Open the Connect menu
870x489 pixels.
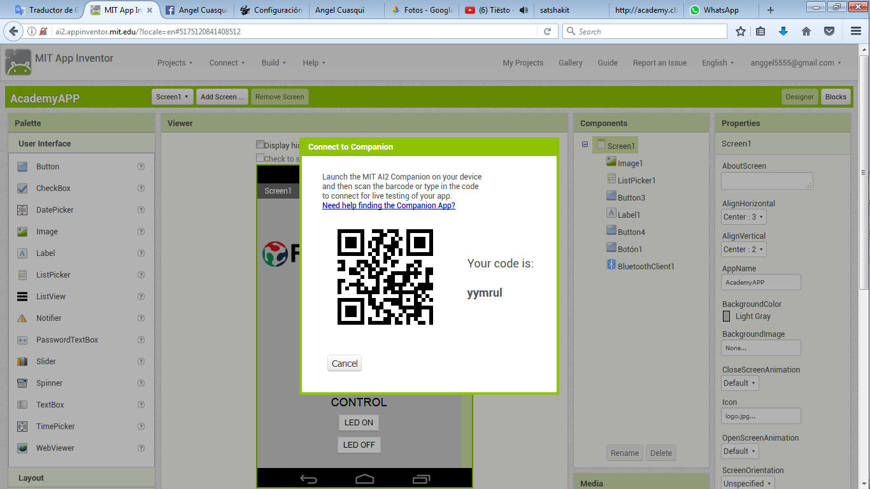tap(227, 63)
